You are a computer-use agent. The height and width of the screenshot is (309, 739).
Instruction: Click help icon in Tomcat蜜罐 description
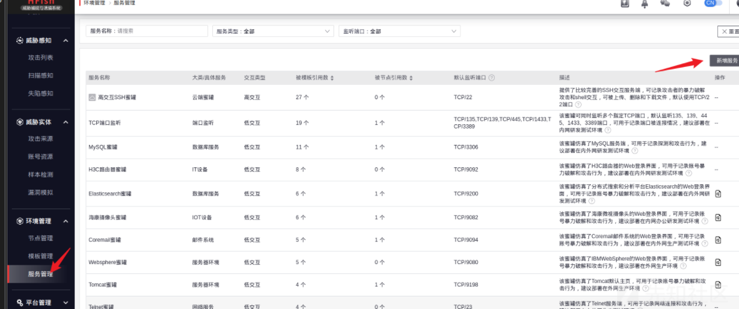tap(645, 289)
